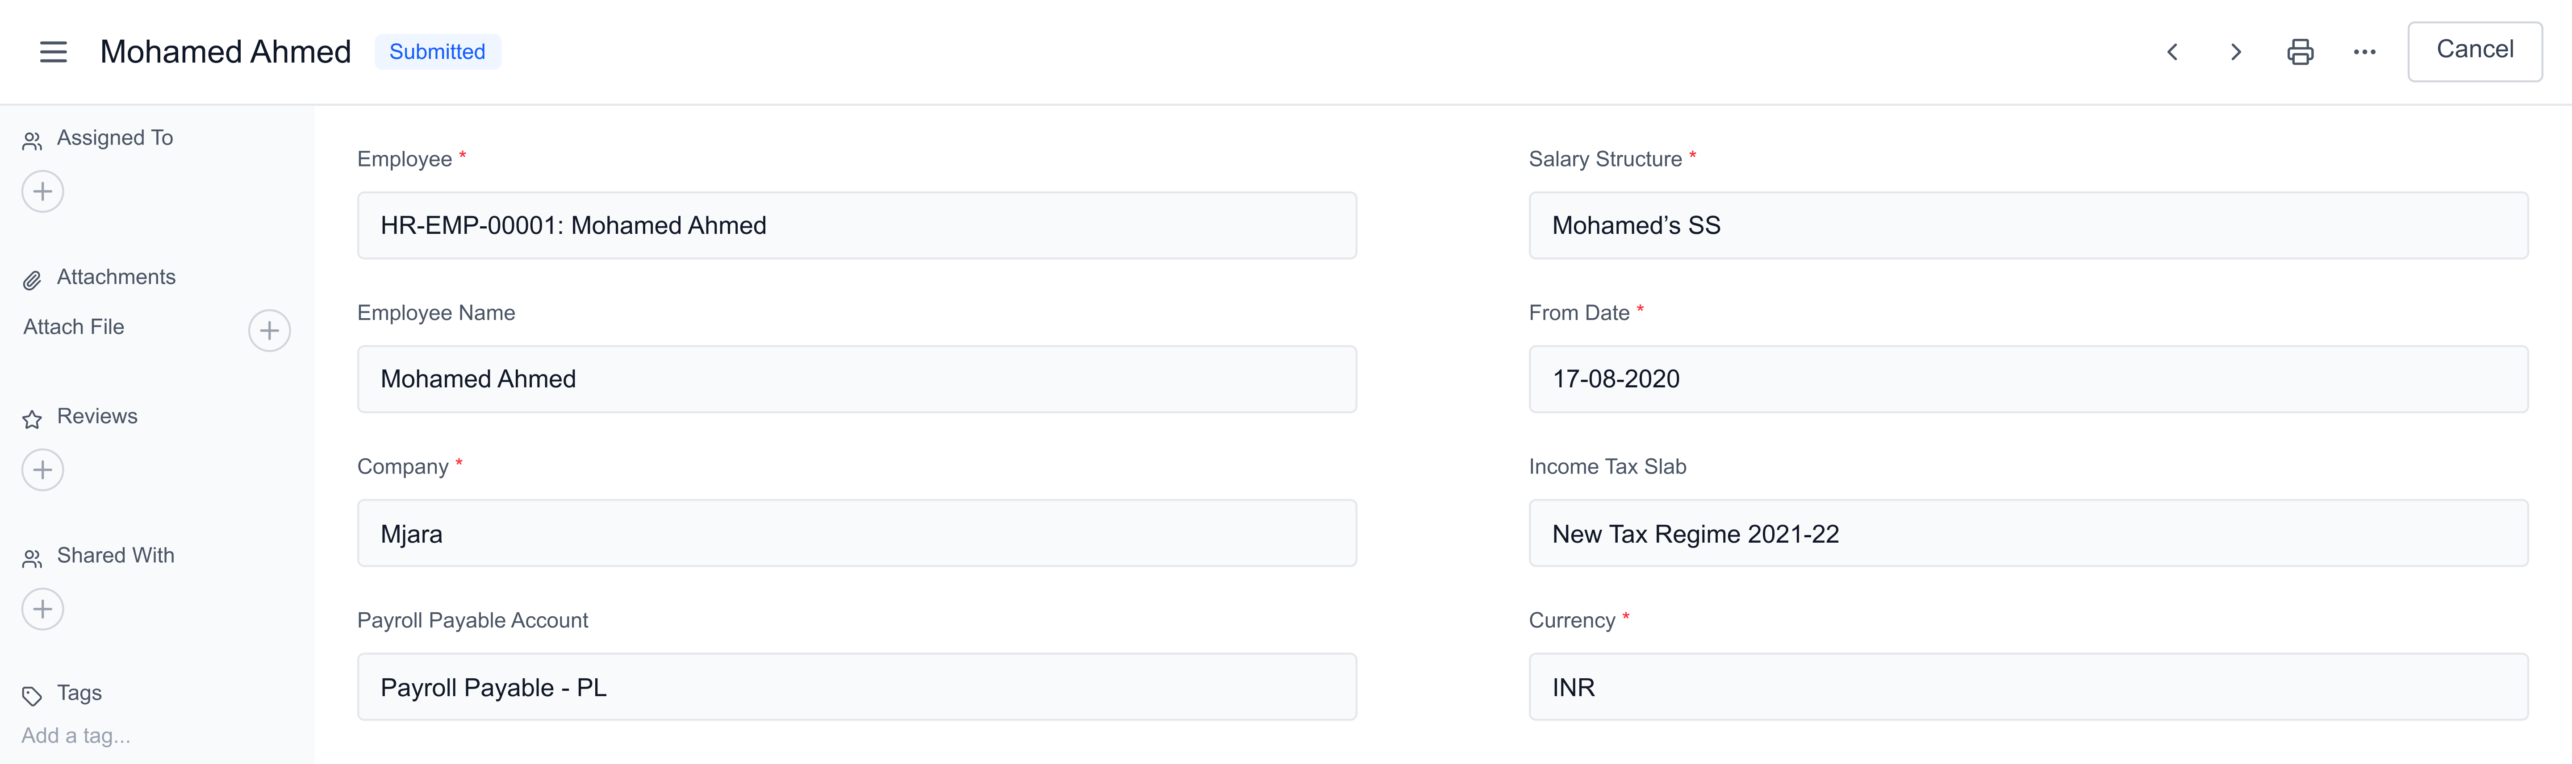This screenshot has width=2572, height=764.
Task: Add a review using plus icon
Action: tap(43, 470)
